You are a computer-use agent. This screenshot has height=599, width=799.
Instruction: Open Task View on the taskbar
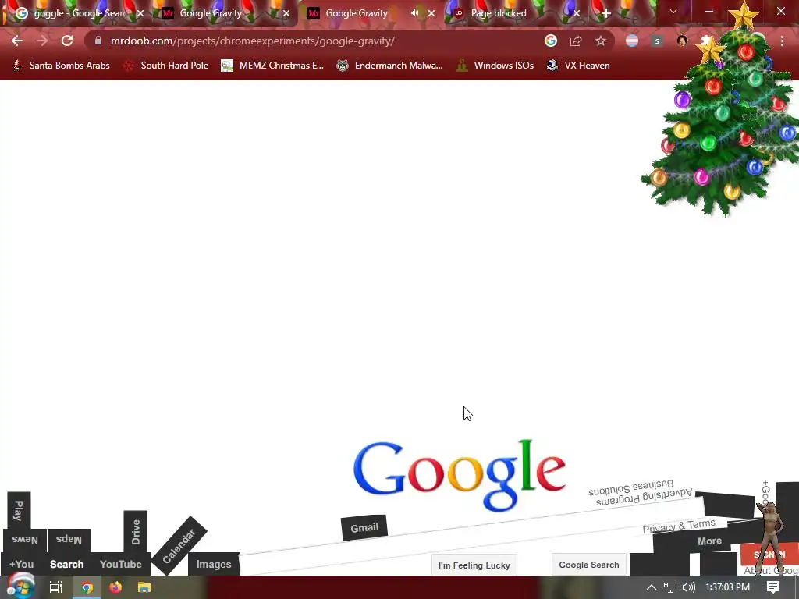tap(56, 587)
